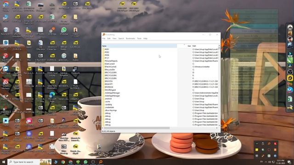Click the vertical scrollbar in the results list

(x=219, y=86)
